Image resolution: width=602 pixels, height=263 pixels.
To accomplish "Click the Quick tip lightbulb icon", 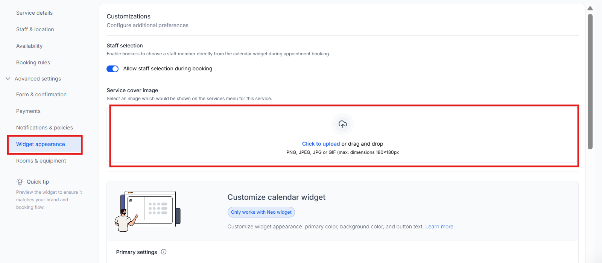I will pos(20,182).
